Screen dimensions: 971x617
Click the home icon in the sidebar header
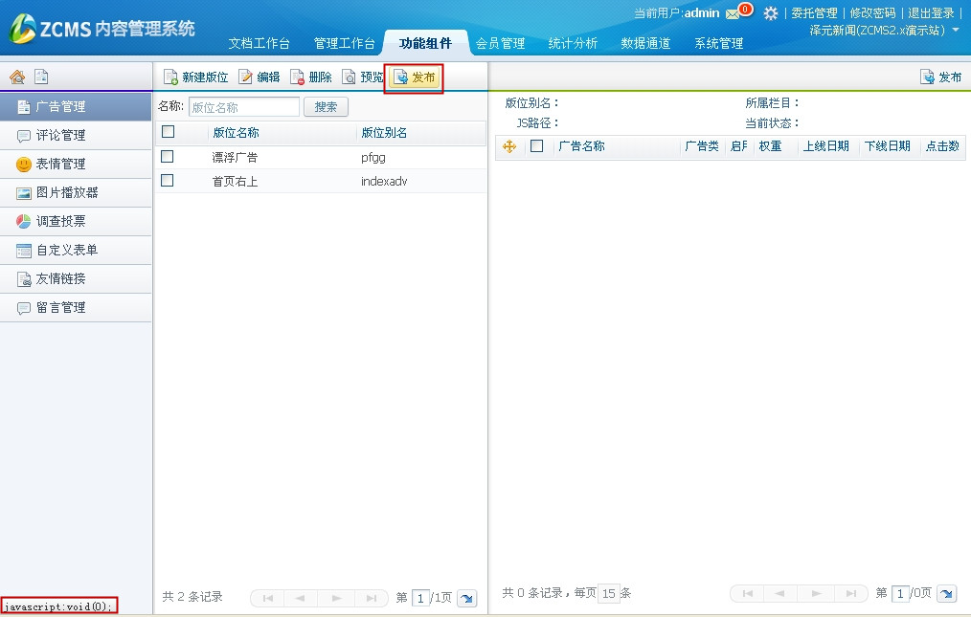pyautogui.click(x=16, y=77)
